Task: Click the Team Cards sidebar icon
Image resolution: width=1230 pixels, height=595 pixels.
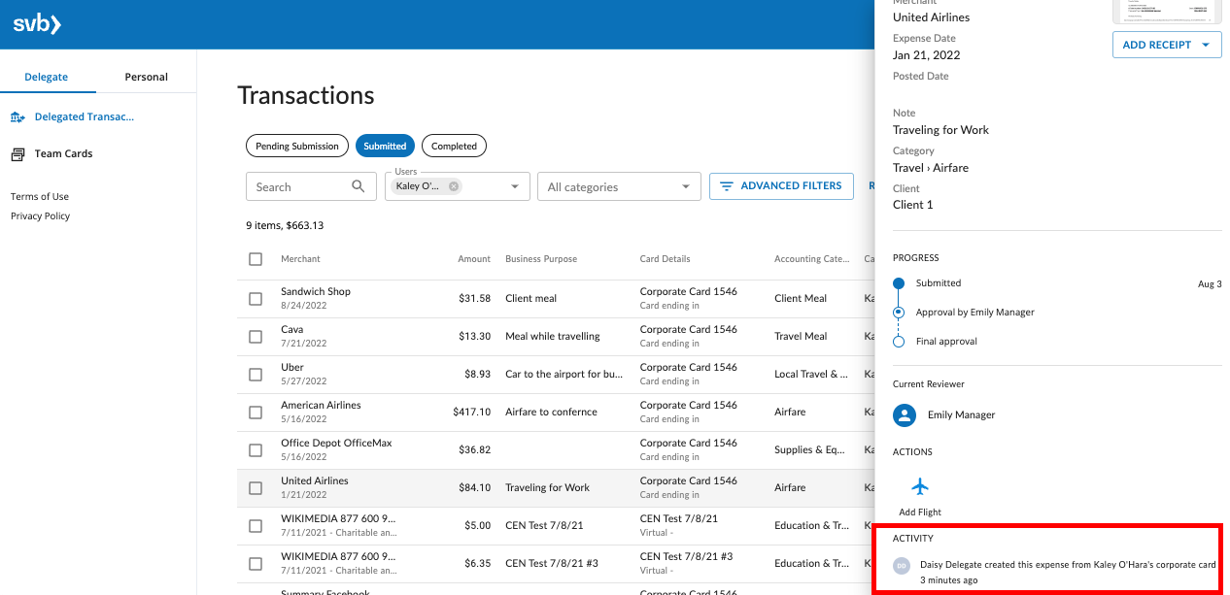Action: [x=17, y=154]
